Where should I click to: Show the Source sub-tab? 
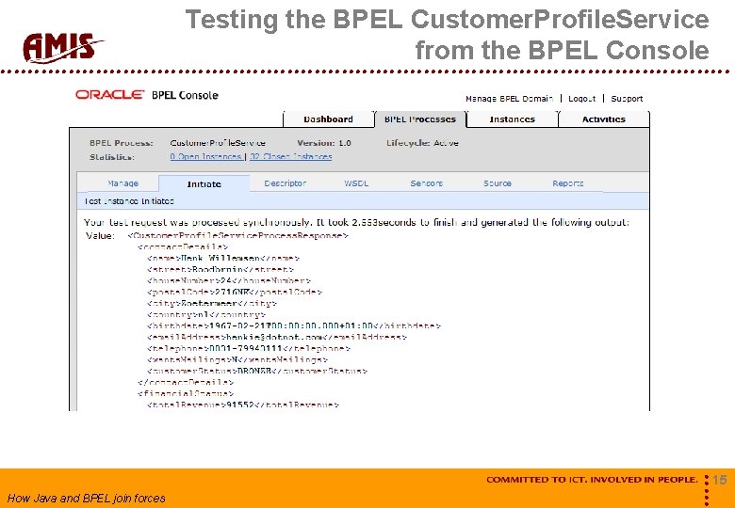pyautogui.click(x=498, y=183)
